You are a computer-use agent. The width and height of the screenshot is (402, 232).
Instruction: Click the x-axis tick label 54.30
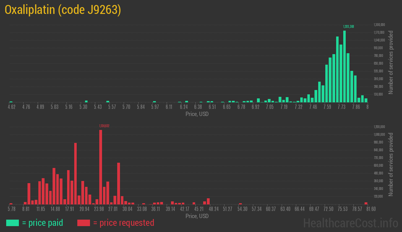[x=242, y=209]
